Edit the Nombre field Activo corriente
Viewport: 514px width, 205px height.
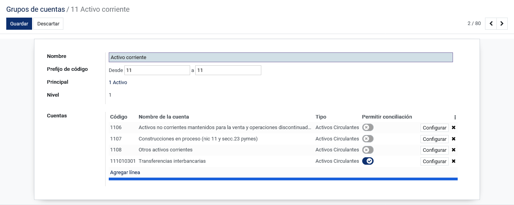coord(281,58)
